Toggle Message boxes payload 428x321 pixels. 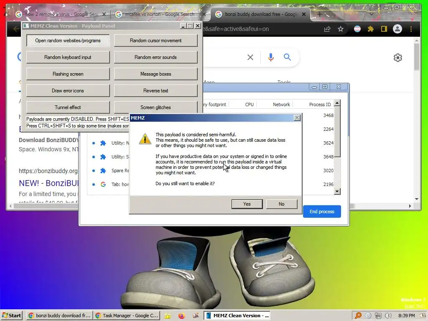pyautogui.click(x=155, y=74)
